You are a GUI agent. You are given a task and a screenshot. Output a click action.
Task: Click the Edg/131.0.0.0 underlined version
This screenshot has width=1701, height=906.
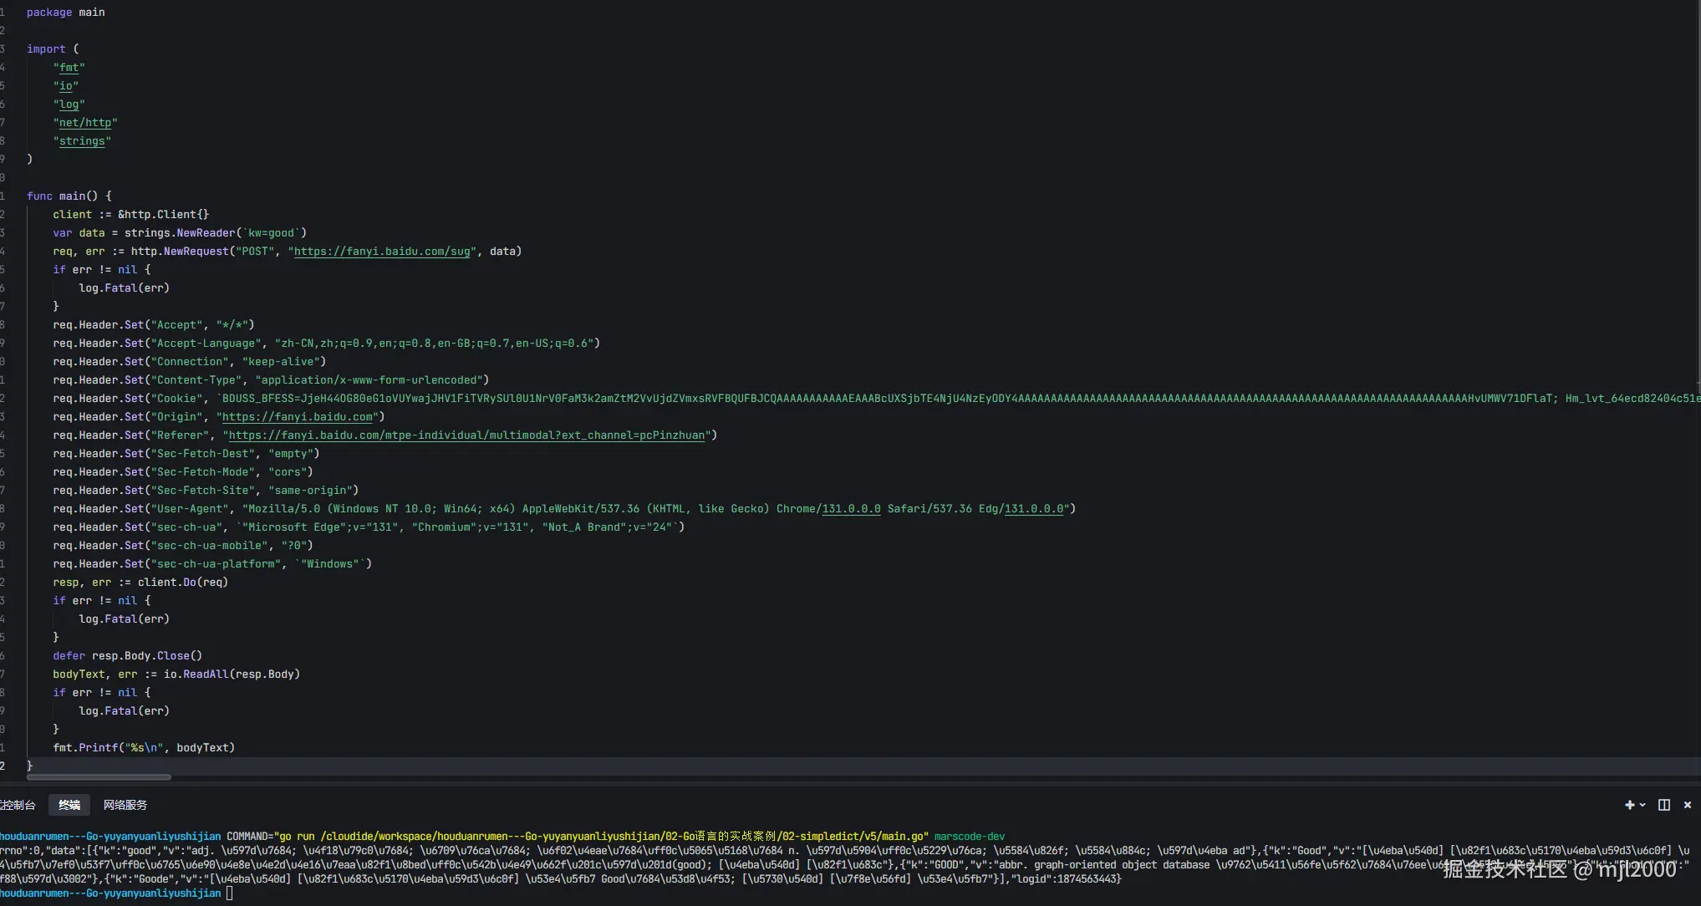pyautogui.click(x=1034, y=508)
